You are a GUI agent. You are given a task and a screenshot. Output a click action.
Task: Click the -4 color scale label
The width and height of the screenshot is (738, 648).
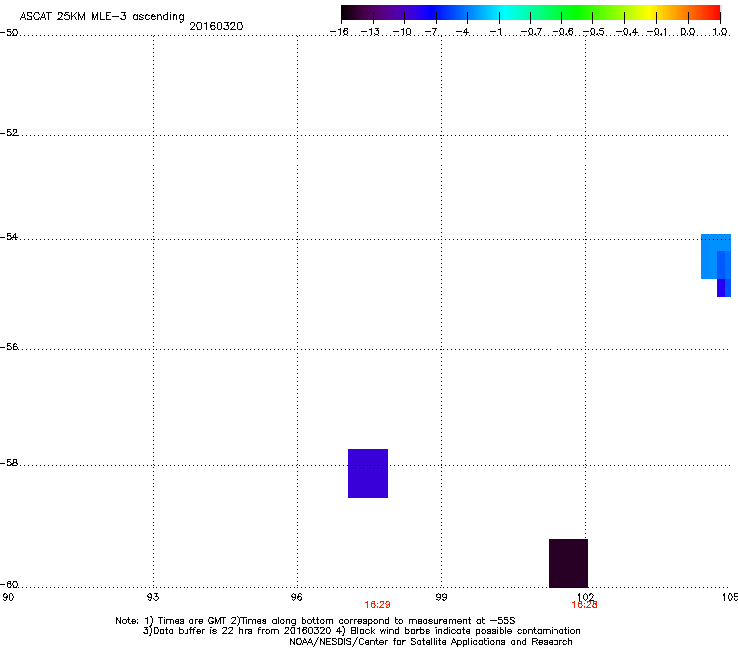(x=464, y=32)
